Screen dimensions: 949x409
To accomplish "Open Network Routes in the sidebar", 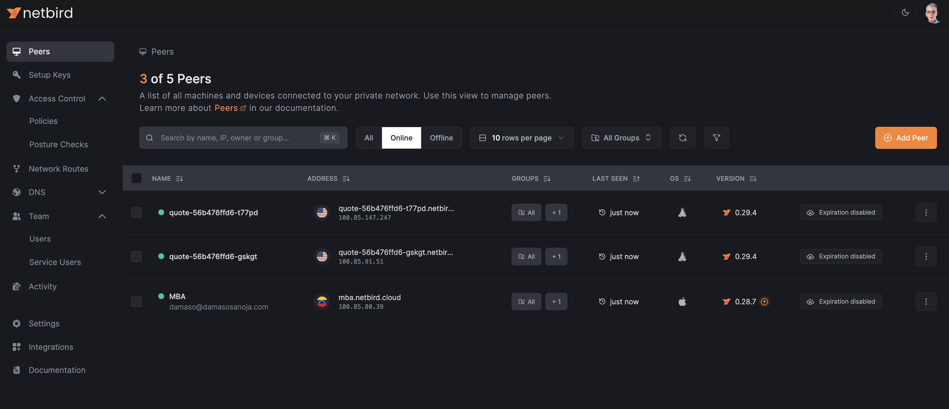I will (x=58, y=169).
